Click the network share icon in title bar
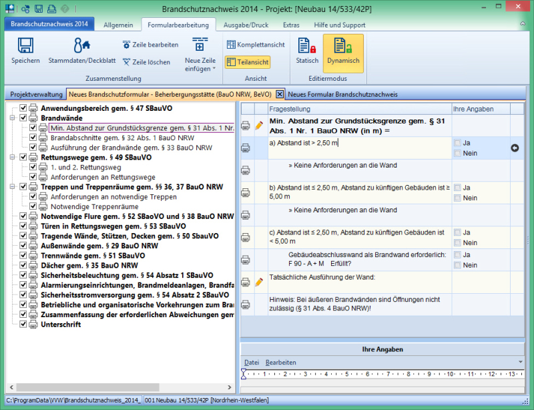 25,9
